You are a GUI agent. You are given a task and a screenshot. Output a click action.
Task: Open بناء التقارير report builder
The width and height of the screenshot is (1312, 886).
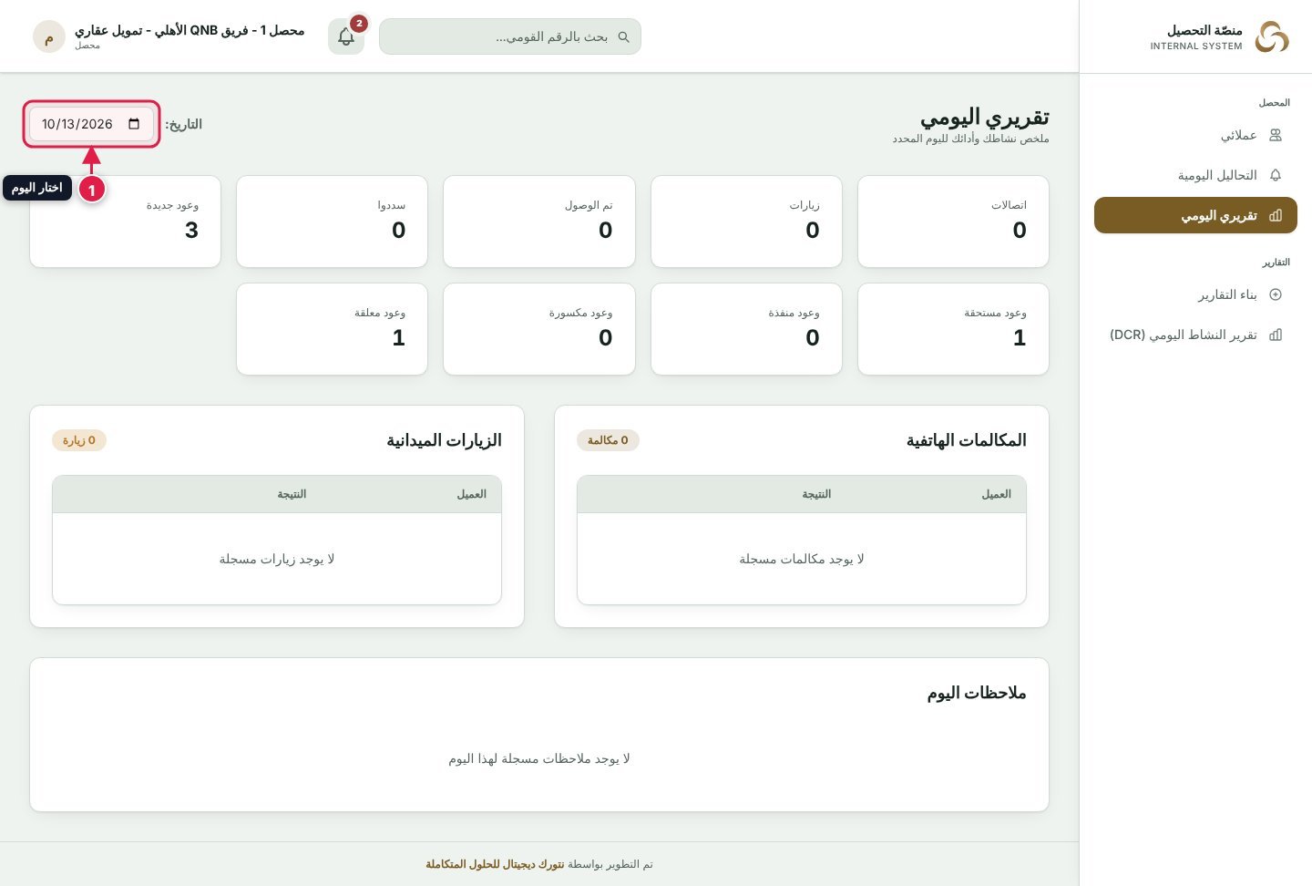click(1195, 294)
